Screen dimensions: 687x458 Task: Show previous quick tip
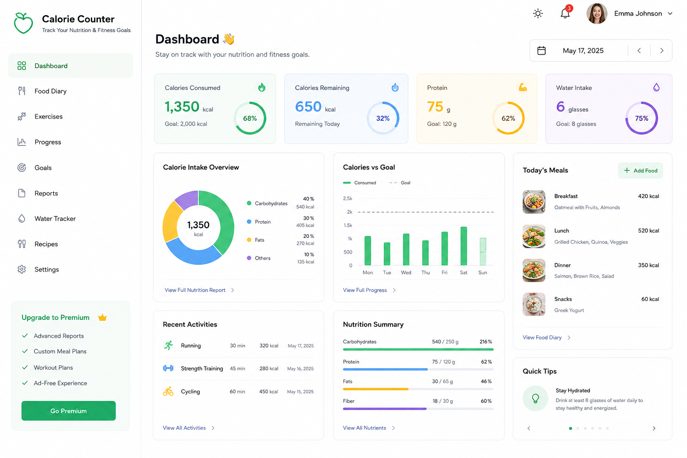pos(529,428)
